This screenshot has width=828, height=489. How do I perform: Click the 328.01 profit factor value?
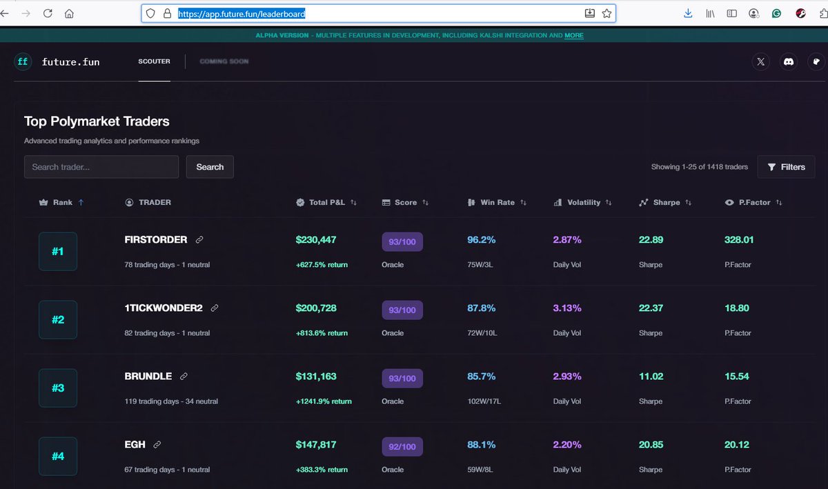(x=739, y=240)
